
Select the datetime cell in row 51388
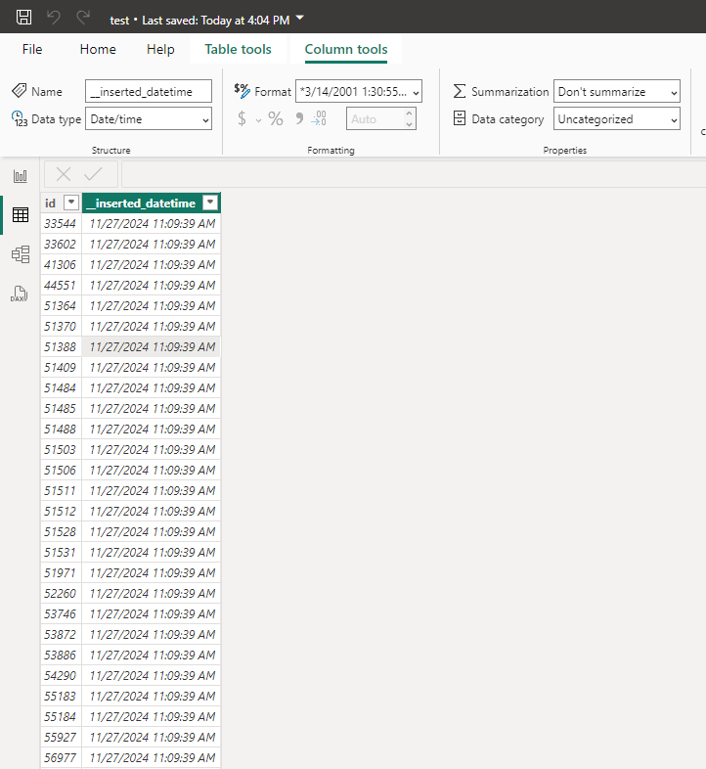(x=152, y=347)
